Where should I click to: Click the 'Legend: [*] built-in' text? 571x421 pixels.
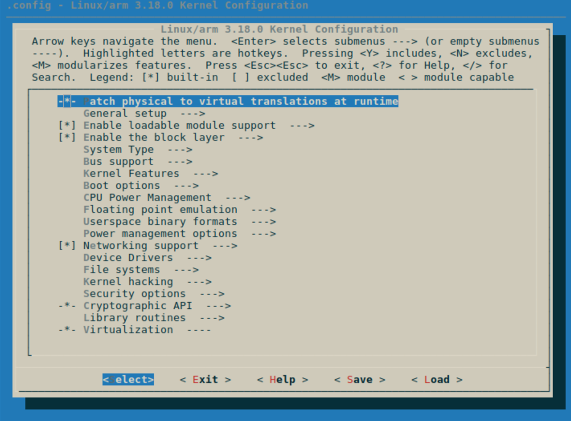pyautogui.click(x=154, y=77)
